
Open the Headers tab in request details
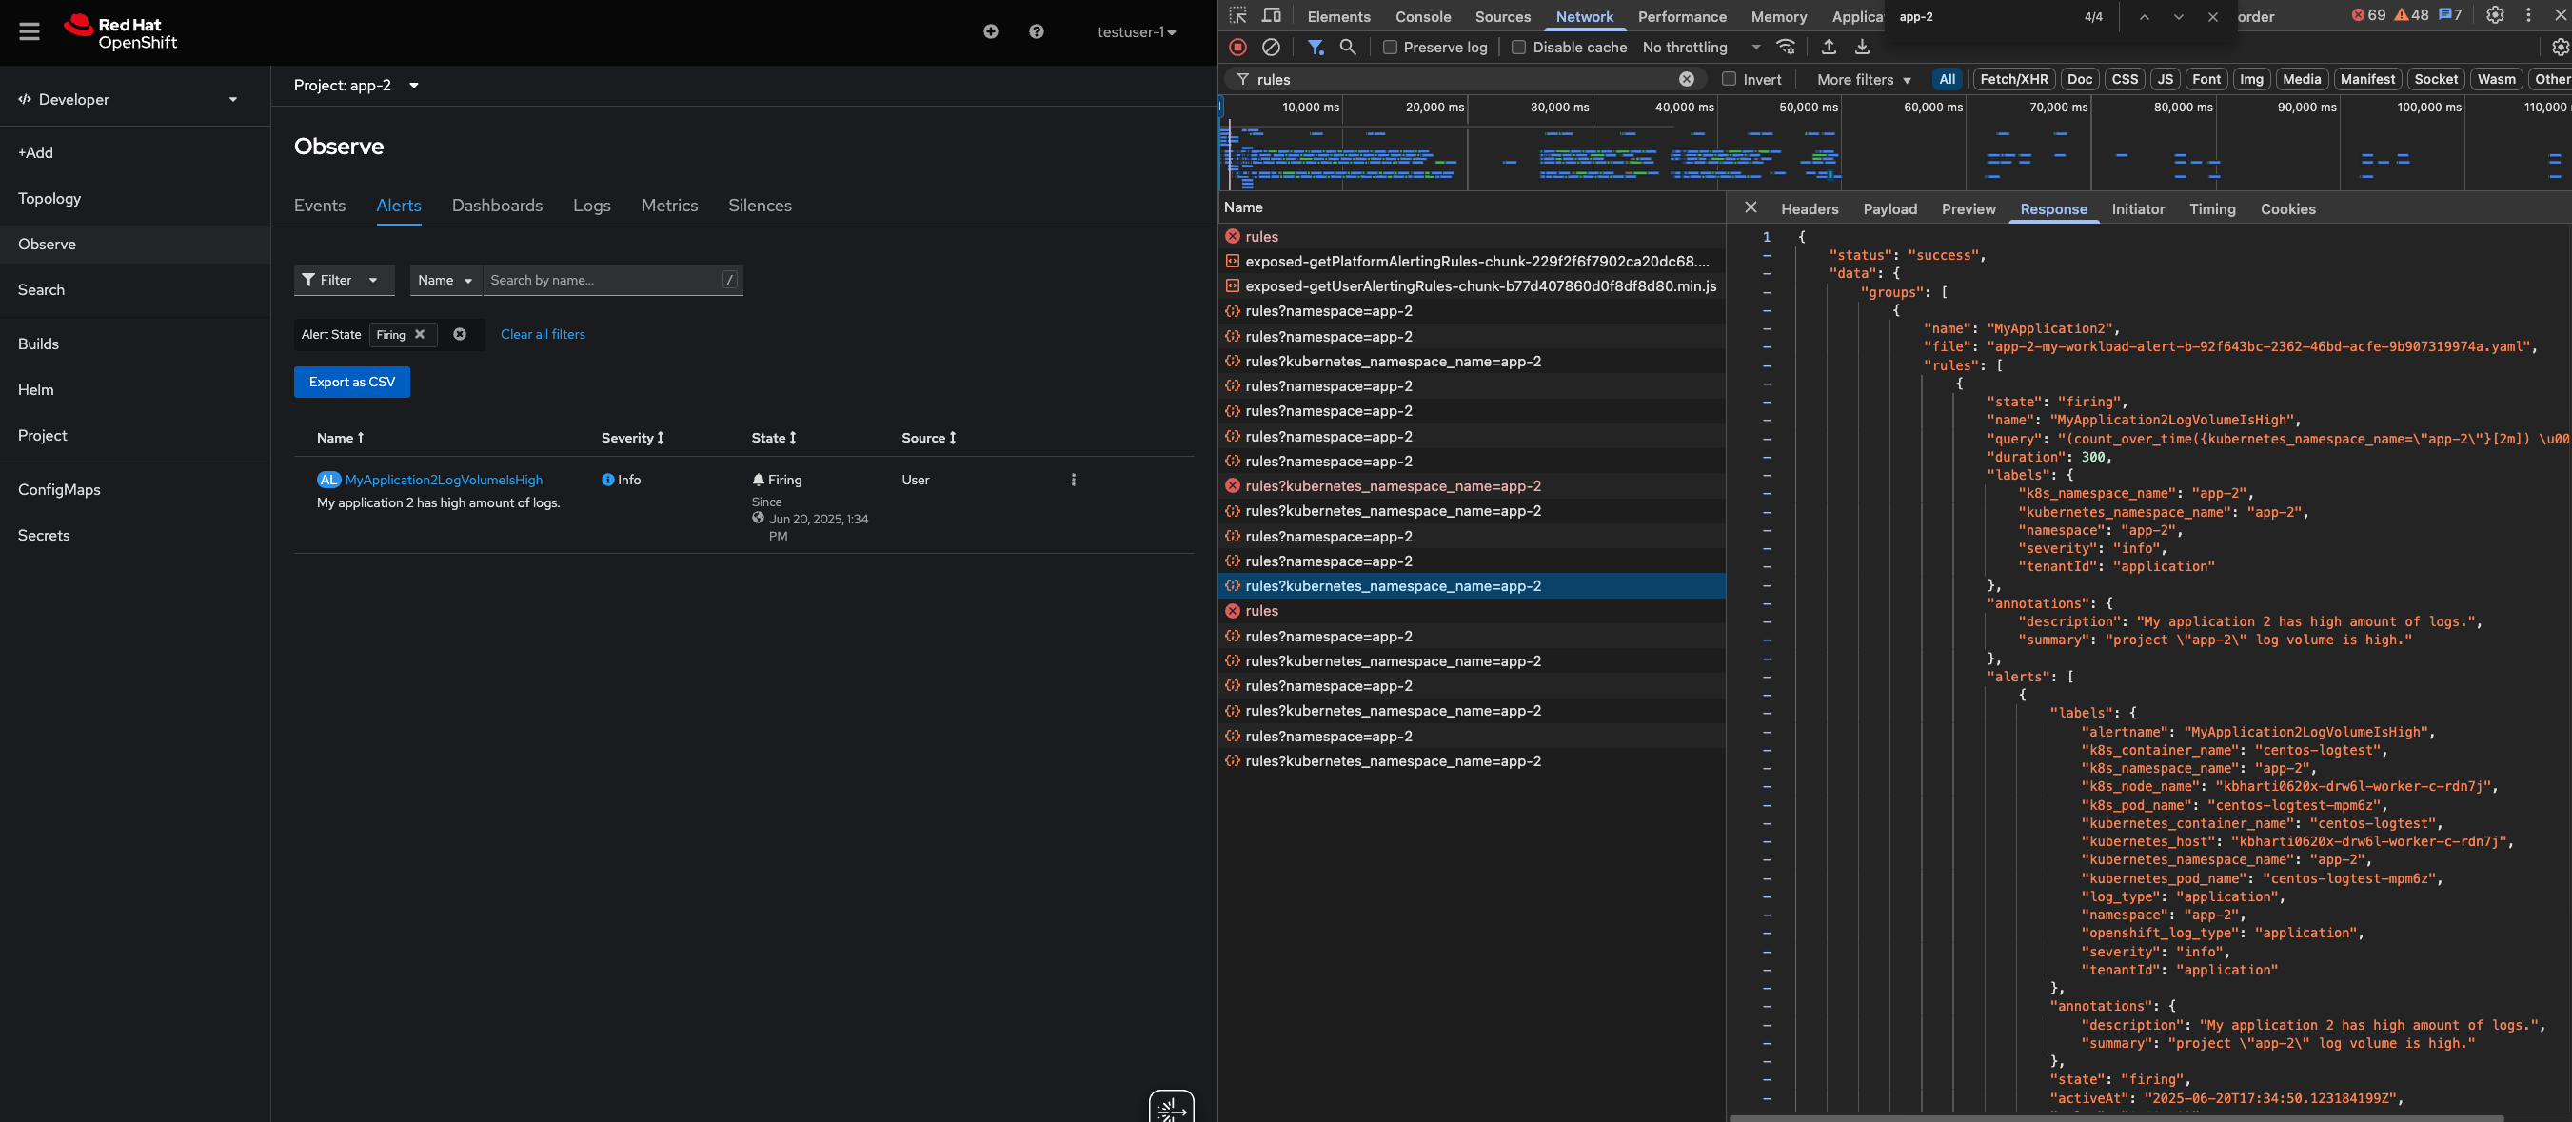click(x=1809, y=208)
